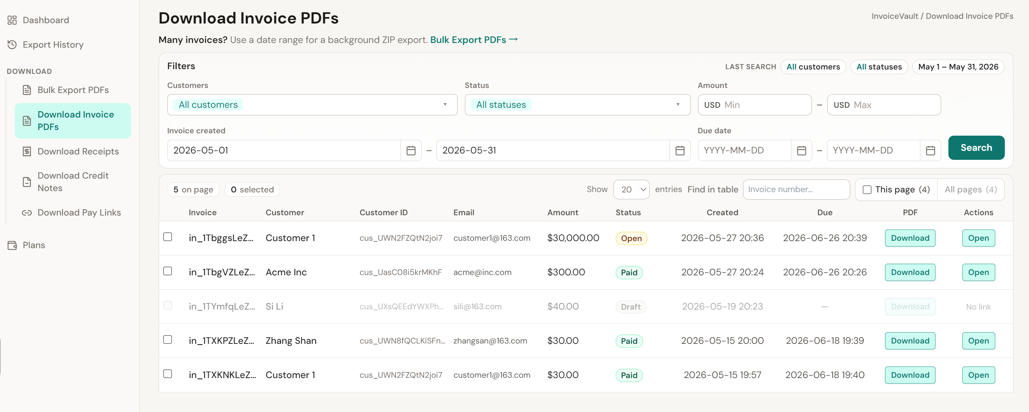
Task: Open Download Credit Notes sidebar item
Action: point(73,182)
